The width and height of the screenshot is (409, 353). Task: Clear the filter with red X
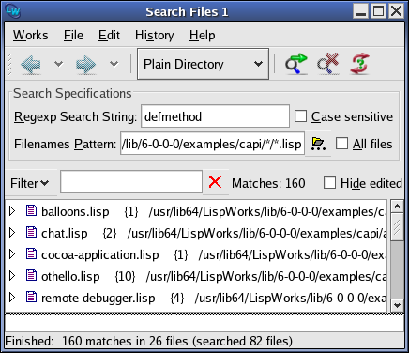coord(215,182)
